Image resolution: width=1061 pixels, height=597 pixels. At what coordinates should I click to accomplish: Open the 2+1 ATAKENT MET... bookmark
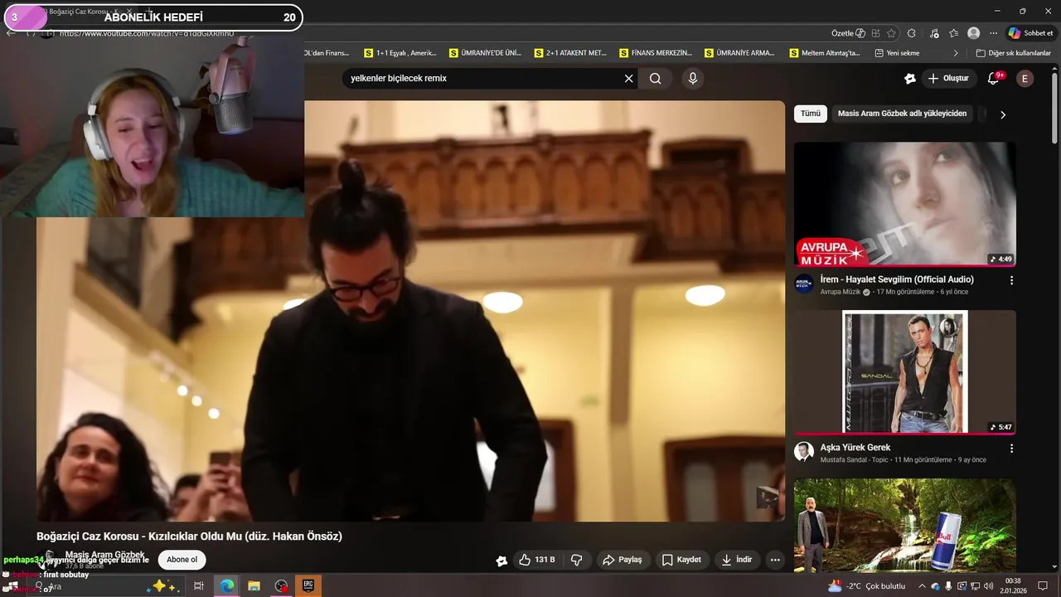coord(571,53)
